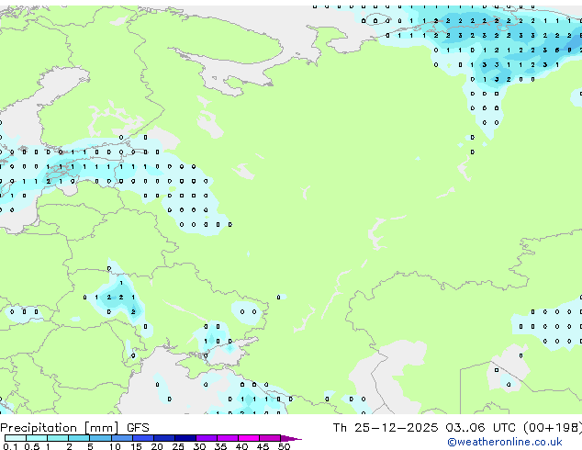Pick the 10–15 mm legend color
The height and width of the screenshot is (450, 582).
coord(122,438)
